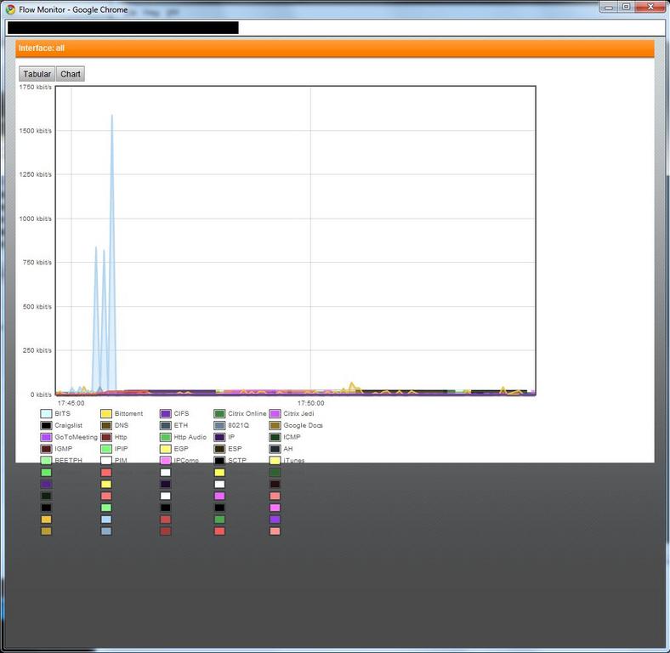
Task: Click the Craigslist black legend swatch
Action: (46, 425)
